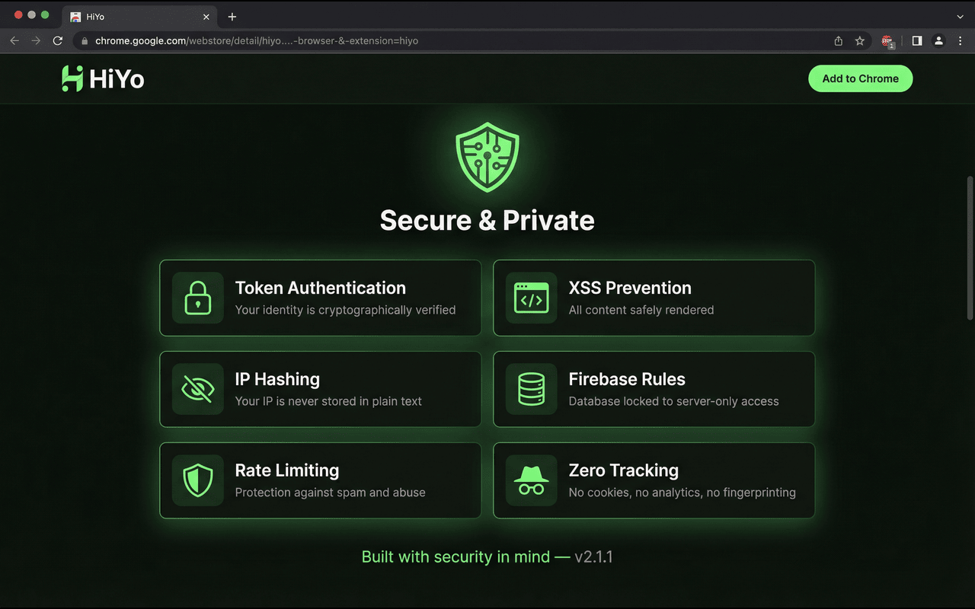Open the red stop-sign extension icon
This screenshot has height=609, width=975.
tap(887, 41)
